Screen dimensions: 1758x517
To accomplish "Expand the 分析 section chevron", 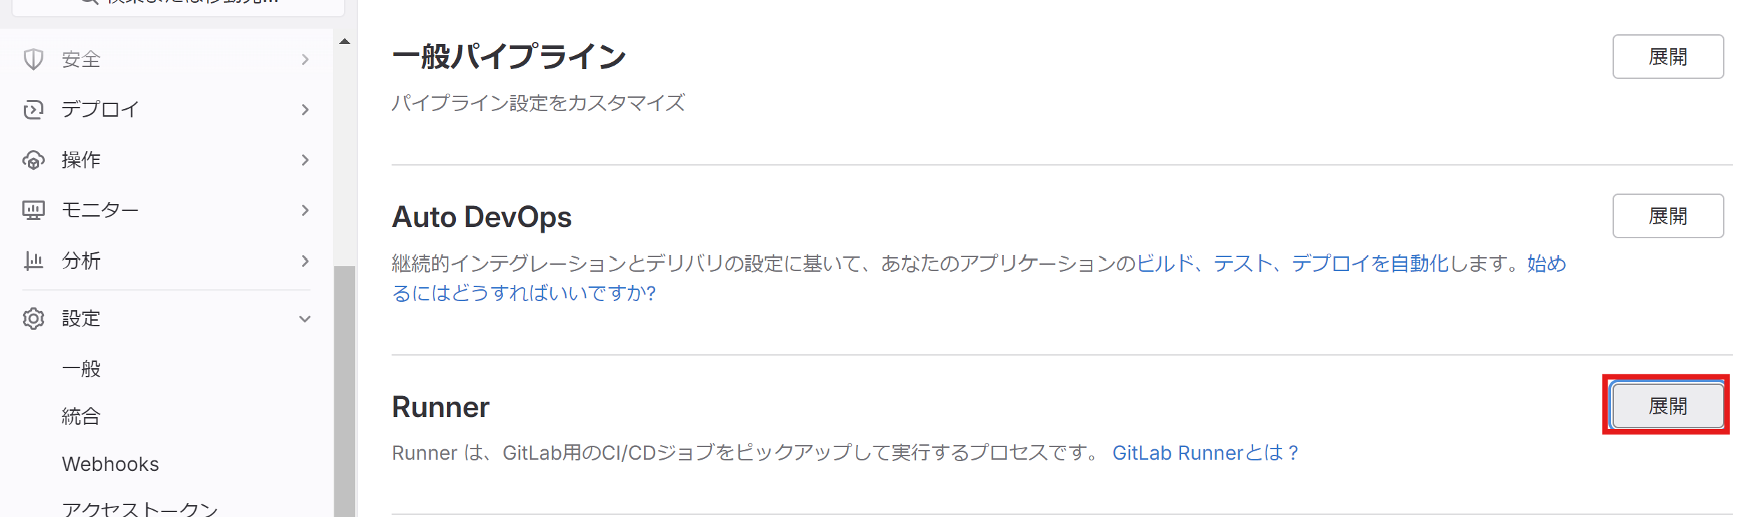I will pos(305,261).
